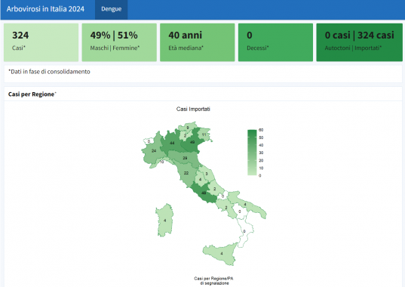The image size is (405, 287).
Task: Click the Casi per Regione heading
Action: click(x=32, y=94)
